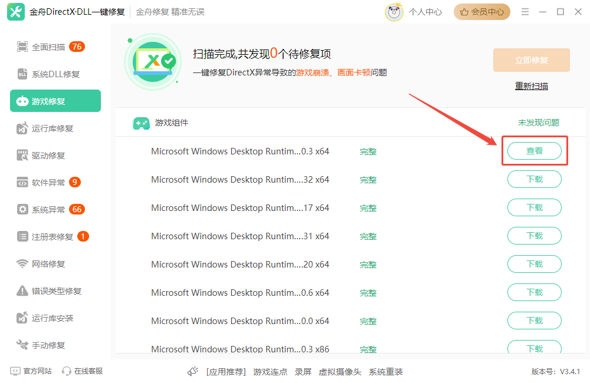Click the 运行库安装 icon
The height and width of the screenshot is (383, 590).
point(22,318)
